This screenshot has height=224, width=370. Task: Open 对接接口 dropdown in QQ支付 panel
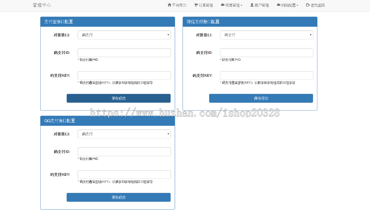click(x=124, y=134)
